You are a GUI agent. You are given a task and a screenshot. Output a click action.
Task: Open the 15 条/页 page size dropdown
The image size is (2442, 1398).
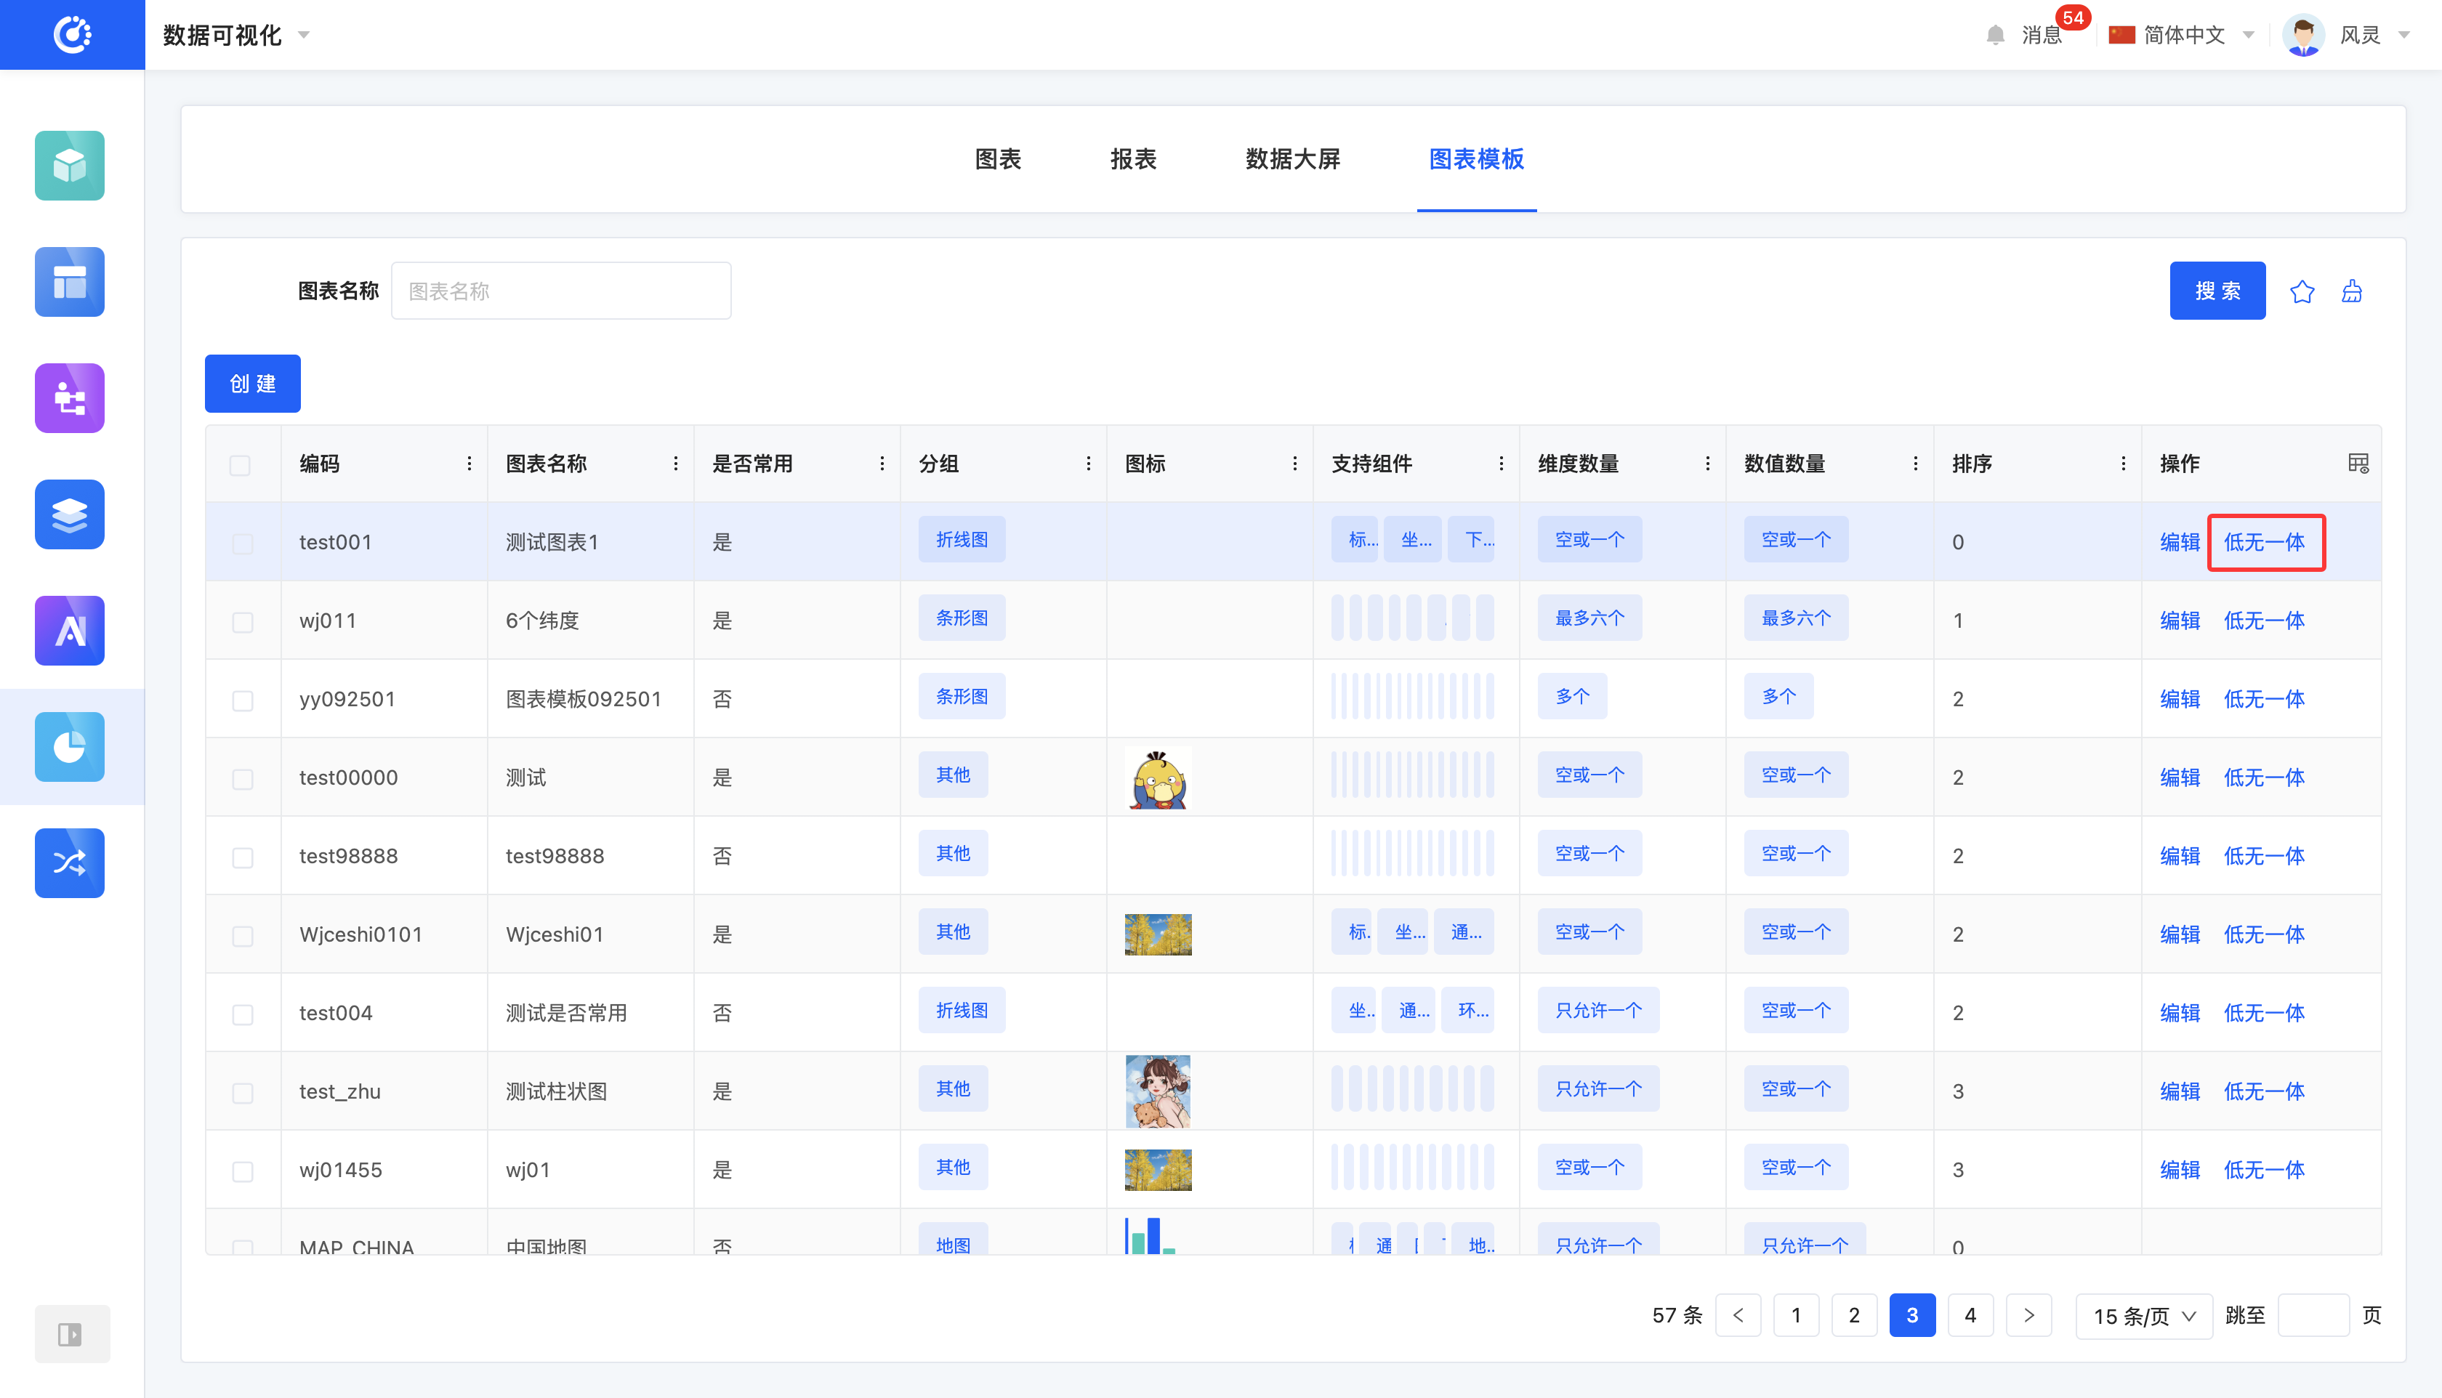[2143, 1315]
